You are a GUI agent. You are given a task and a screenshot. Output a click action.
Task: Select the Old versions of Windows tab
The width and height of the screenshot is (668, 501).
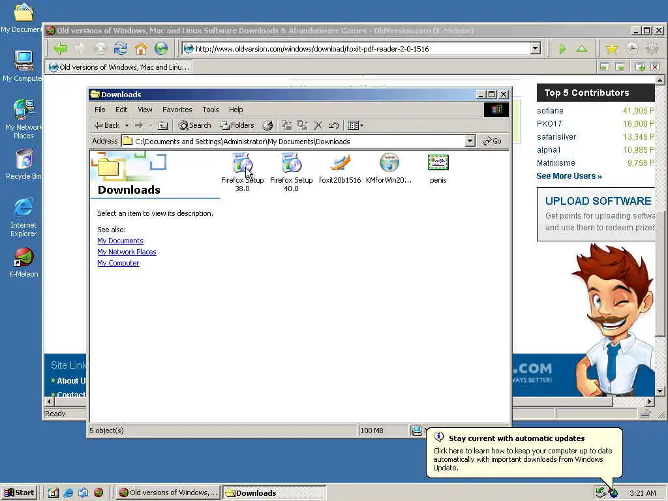[119, 67]
